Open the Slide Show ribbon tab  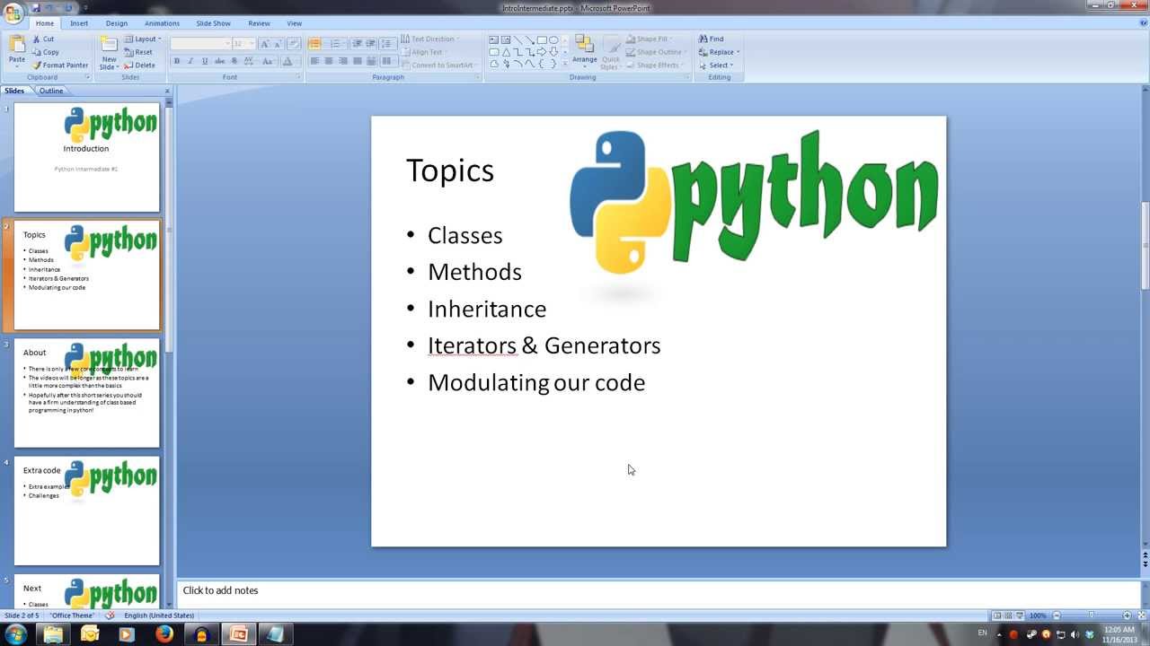[x=214, y=23]
